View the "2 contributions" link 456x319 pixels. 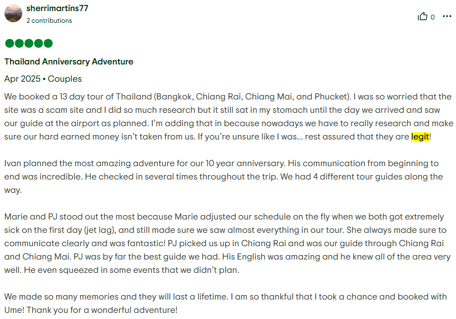[x=49, y=21]
